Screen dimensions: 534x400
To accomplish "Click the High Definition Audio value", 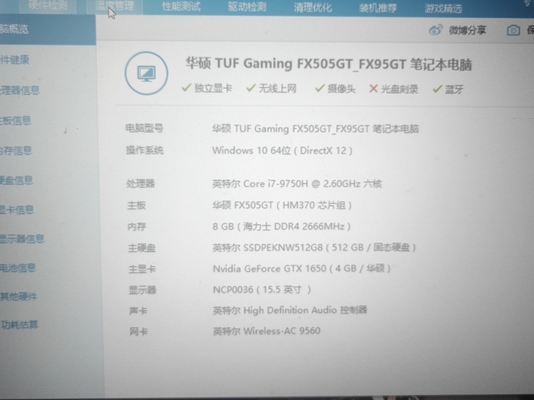I will [x=290, y=310].
